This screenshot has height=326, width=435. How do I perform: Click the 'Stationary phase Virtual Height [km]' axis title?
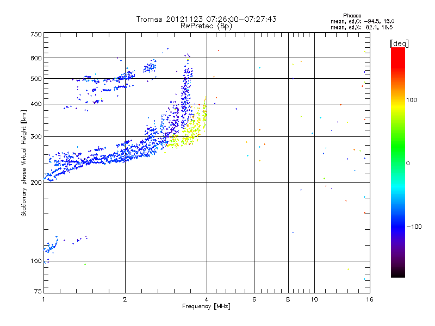(x=24, y=163)
